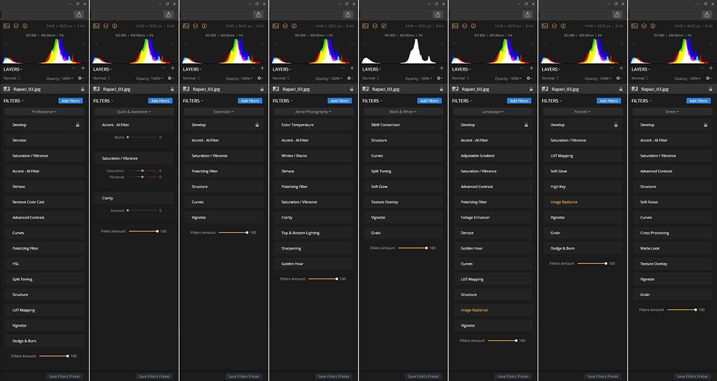The width and height of the screenshot is (717, 381).
Task: Collapse the FILTERS section in Aerial Photography panel
Action: pos(283,101)
